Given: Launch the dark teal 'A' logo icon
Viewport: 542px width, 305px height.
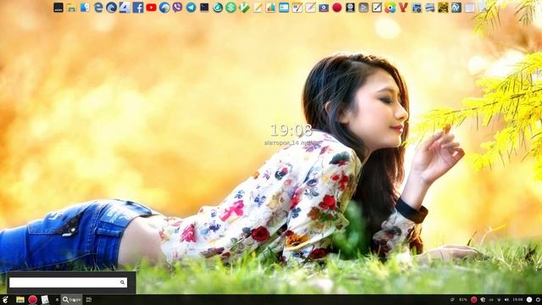Looking at the screenshot, I should tap(456, 8).
